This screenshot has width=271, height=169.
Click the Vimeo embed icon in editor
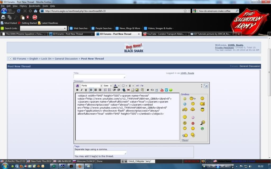[166, 90]
